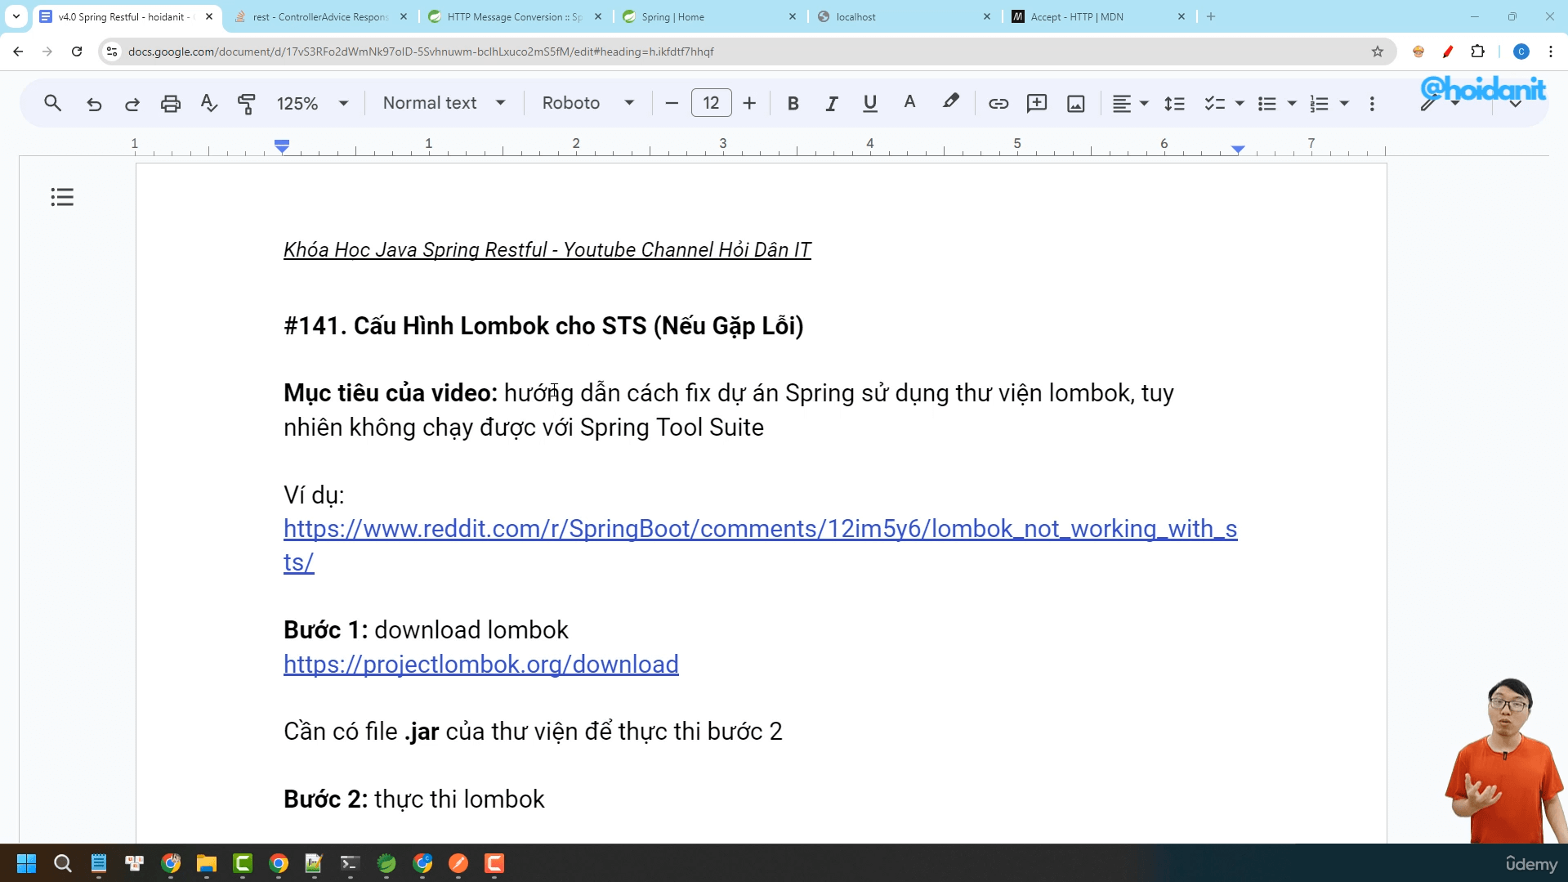Toggle bold formatting
1568x882 pixels.
(x=793, y=104)
